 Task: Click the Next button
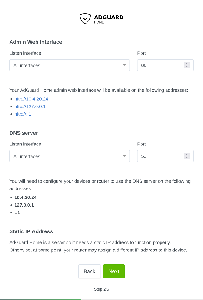114,271
